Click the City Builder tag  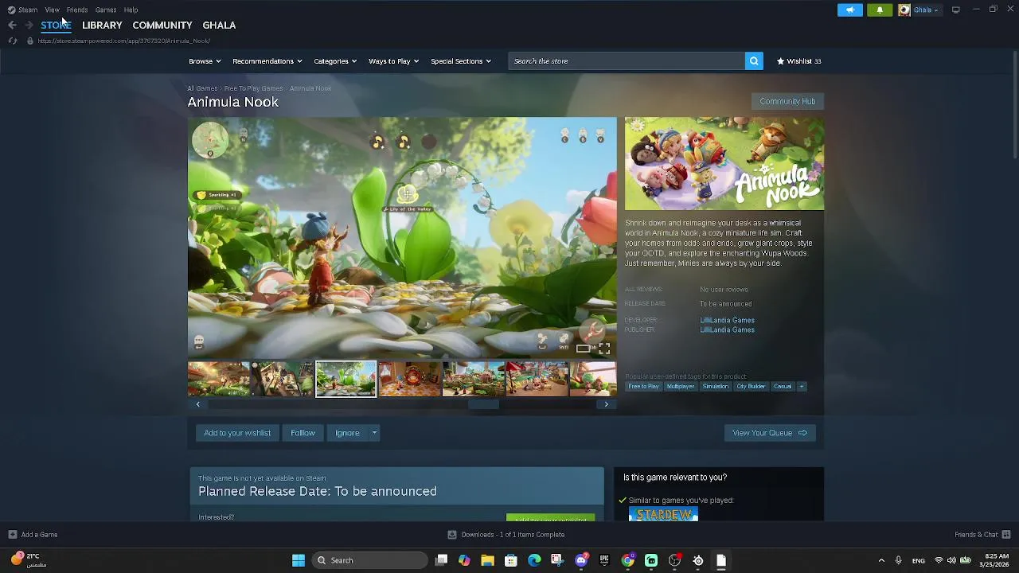(x=751, y=387)
